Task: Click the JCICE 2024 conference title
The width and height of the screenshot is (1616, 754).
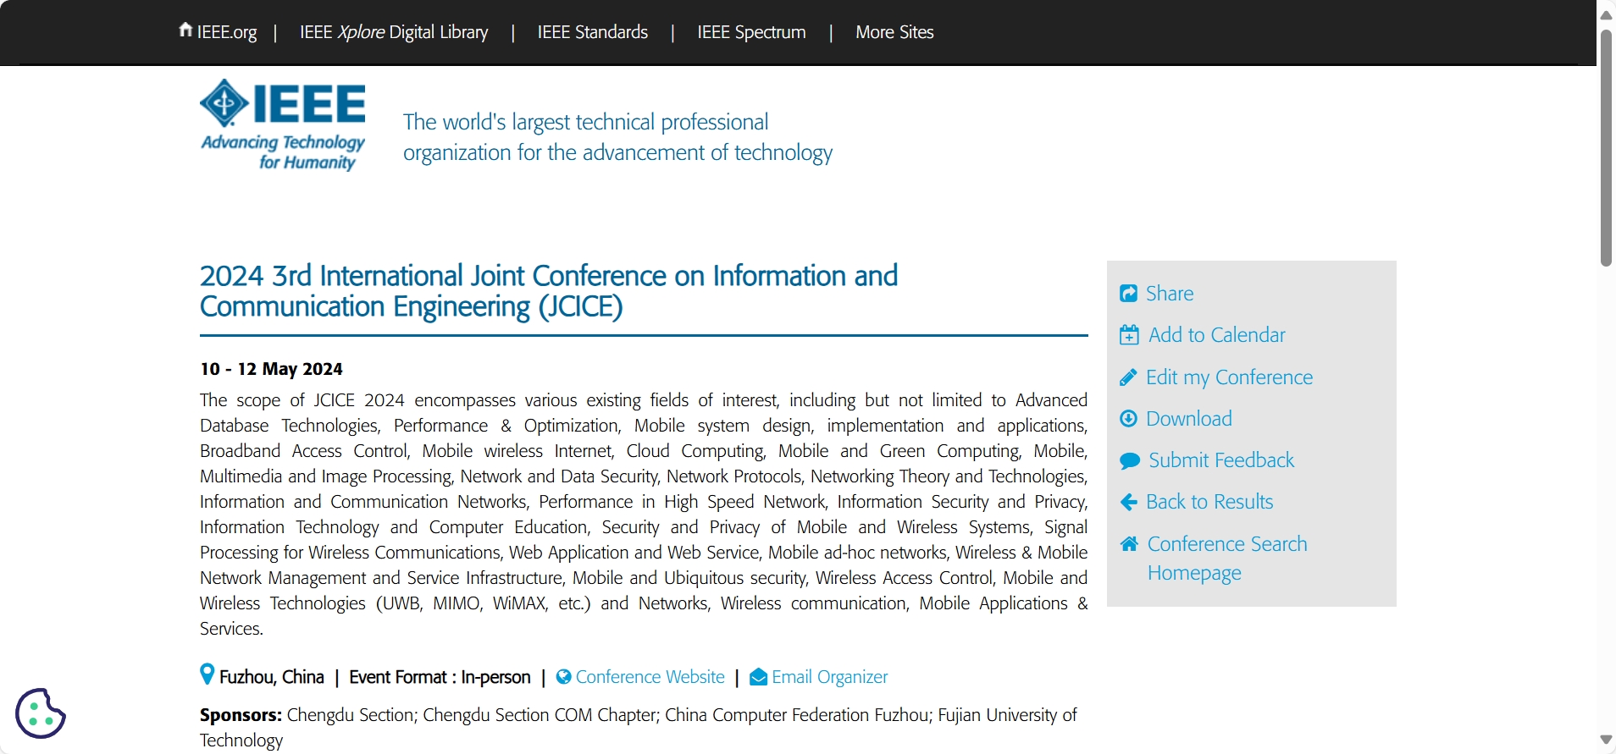Action: pos(549,291)
